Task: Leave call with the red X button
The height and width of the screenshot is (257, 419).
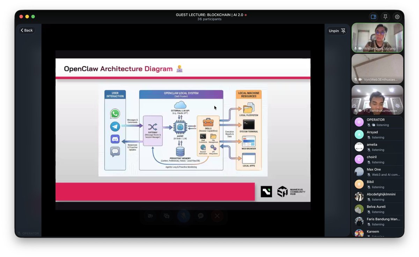Action: [x=217, y=216]
